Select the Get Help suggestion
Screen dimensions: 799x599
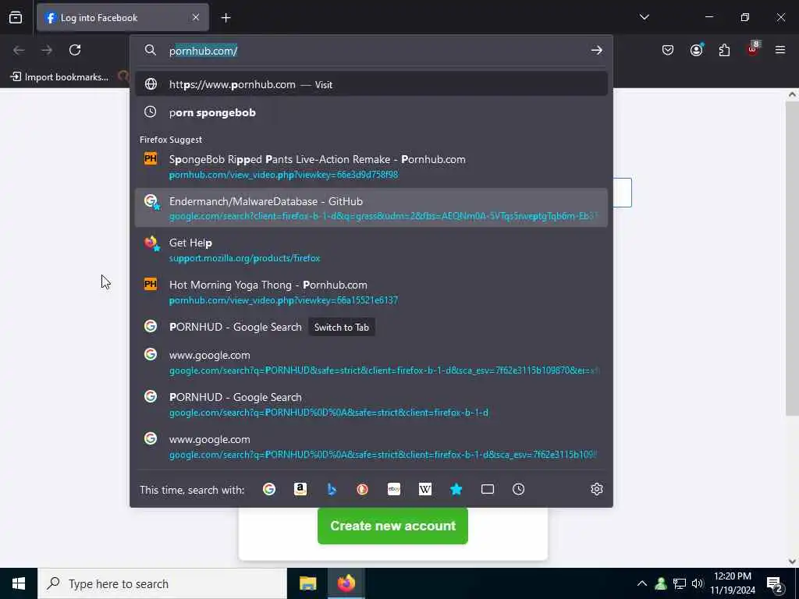coord(371,250)
